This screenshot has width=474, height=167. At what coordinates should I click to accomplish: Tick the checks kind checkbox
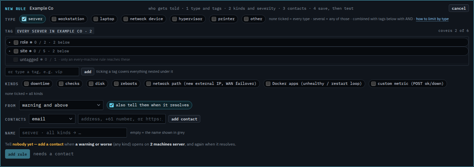[61, 83]
